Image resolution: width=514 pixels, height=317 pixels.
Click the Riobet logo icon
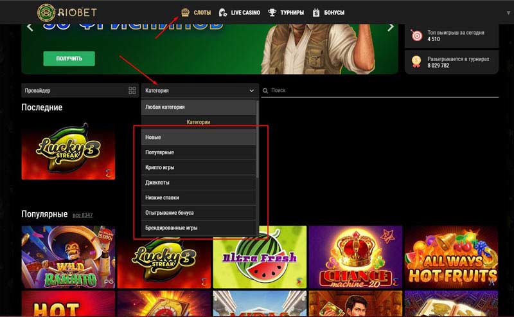coord(47,12)
